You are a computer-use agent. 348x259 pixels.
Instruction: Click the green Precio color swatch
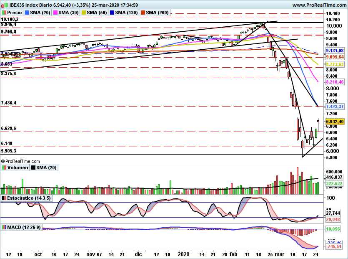(x=4, y=13)
